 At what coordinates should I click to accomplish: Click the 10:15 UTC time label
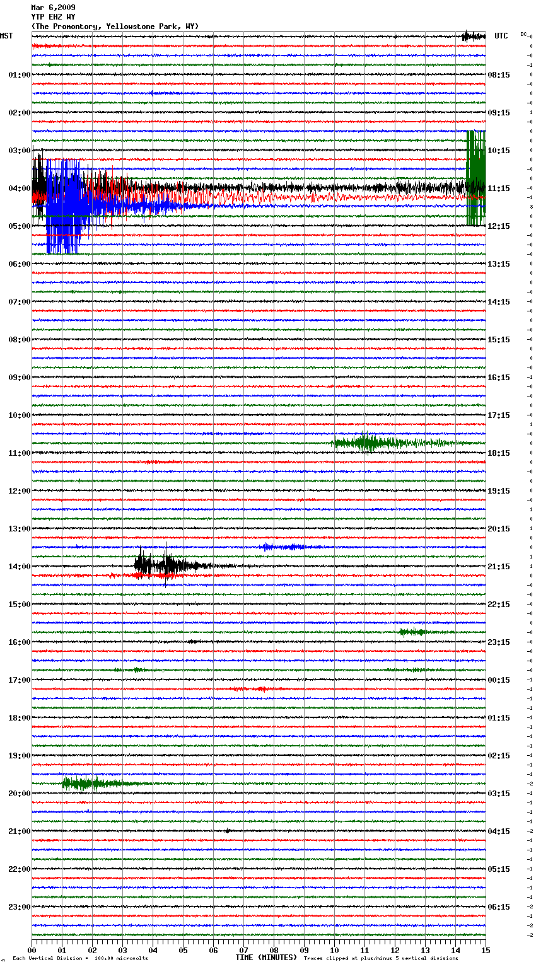tap(499, 151)
